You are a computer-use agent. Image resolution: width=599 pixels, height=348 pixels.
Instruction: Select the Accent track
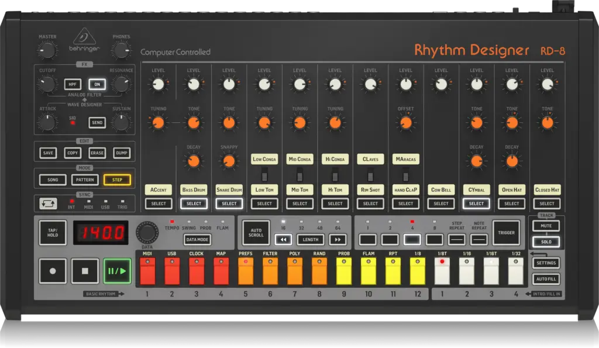point(159,204)
